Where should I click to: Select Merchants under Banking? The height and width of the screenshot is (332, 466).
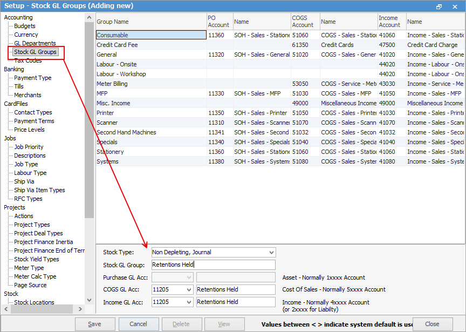tap(28, 95)
